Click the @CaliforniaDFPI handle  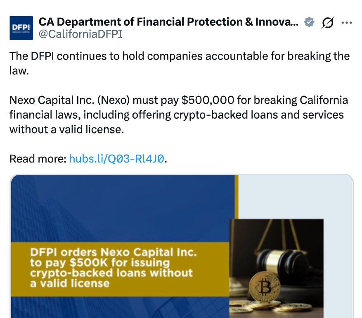click(80, 34)
